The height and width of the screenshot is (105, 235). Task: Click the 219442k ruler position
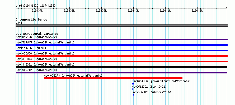point(197,11)
